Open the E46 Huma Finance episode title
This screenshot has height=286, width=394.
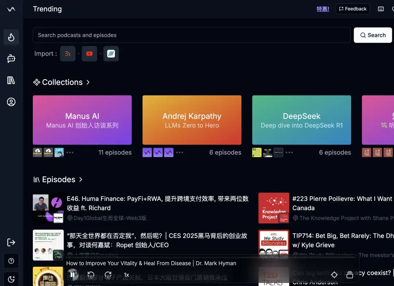coord(158,203)
